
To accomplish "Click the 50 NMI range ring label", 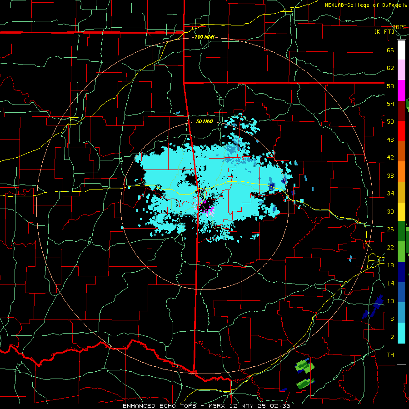I will click(x=204, y=121).
